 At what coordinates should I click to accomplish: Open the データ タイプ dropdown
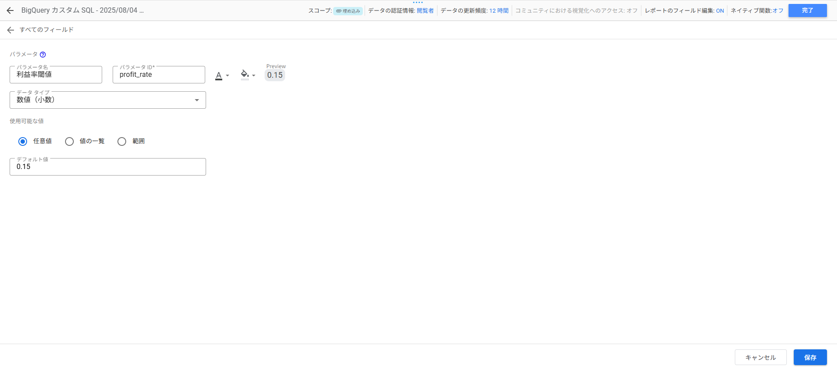tap(108, 100)
